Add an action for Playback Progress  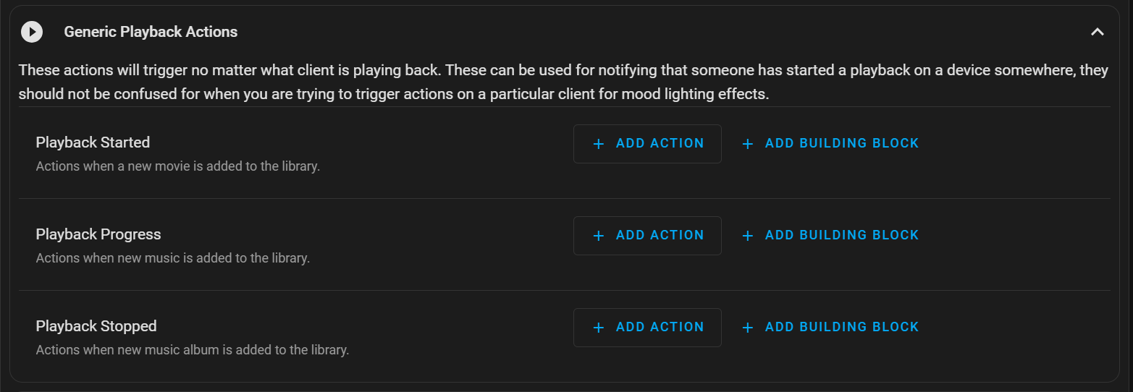(x=647, y=235)
